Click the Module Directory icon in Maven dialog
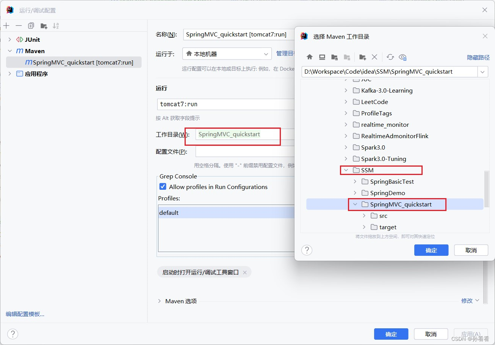495x345 pixels. pyautogui.click(x=347, y=57)
